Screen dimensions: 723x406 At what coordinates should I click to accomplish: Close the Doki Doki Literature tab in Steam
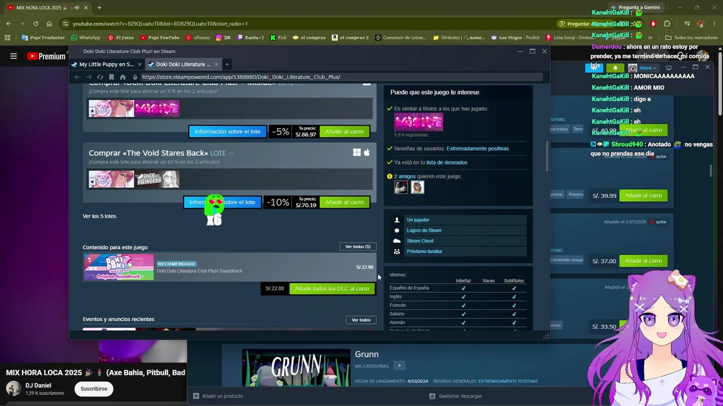coord(216,64)
